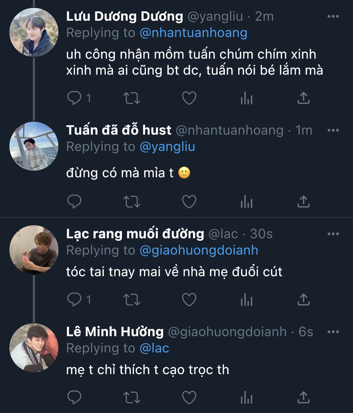Reply to Lưu Dương Dương's tweet
353x413 pixels.
(x=74, y=98)
